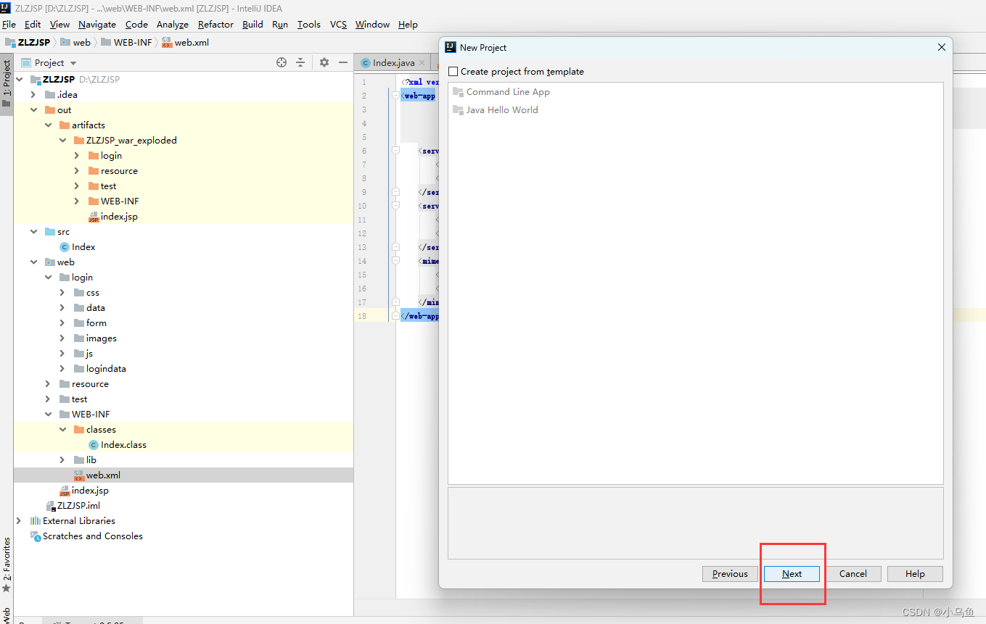Click web.xml icon in breadcrumb bar
The image size is (986, 624).
168,43
